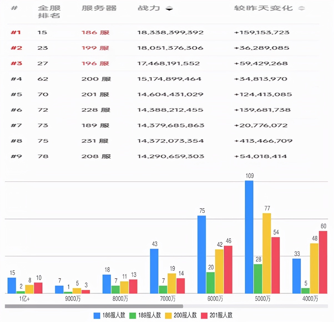The image size is (334, 322).
Task: Open the red 196 服 server link
Action: (x=95, y=63)
